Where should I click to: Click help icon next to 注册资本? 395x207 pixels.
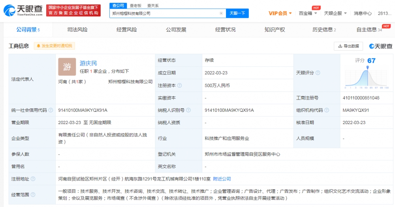coord(179,85)
